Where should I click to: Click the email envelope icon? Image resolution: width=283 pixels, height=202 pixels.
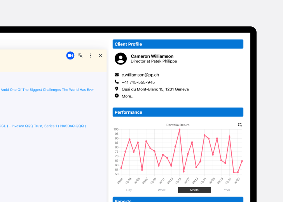click(x=117, y=75)
